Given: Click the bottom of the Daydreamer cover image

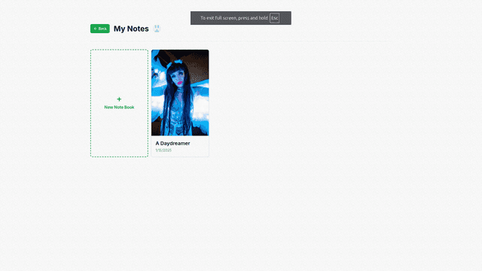Looking at the screenshot, I should click(180, 132).
